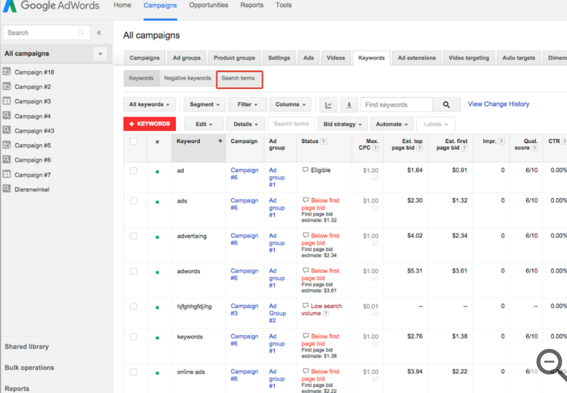
Task: Open the Search terms sub-tab
Action: (x=238, y=78)
